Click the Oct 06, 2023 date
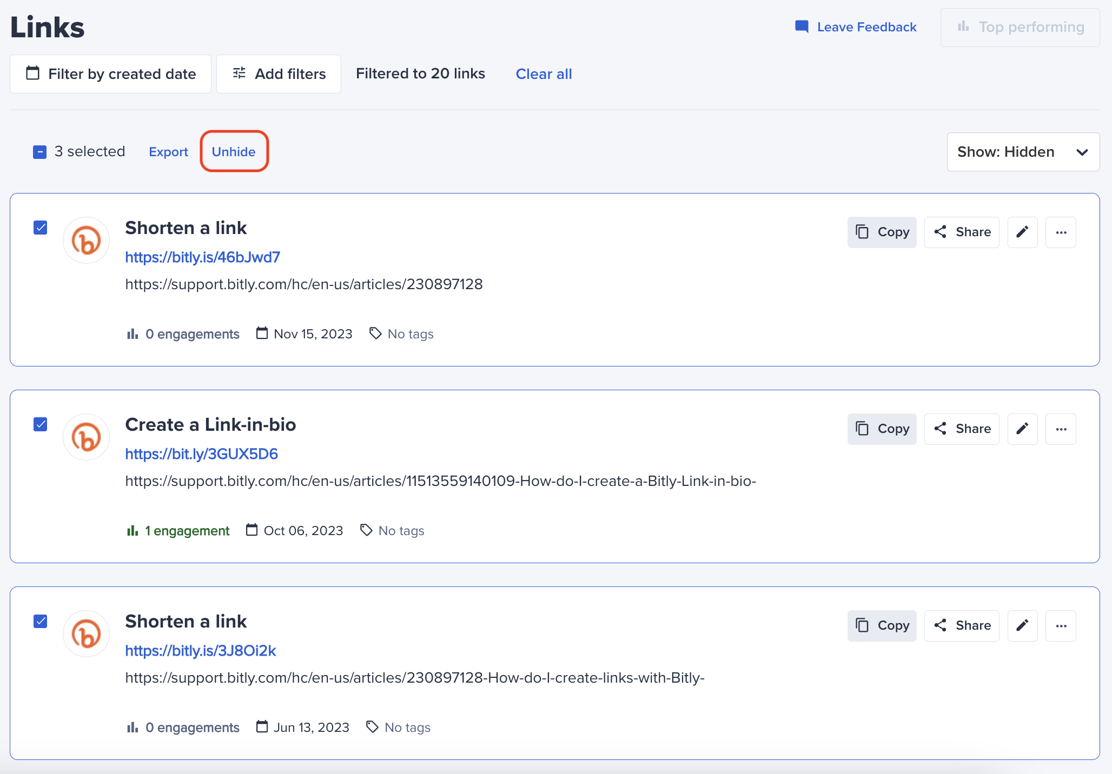The width and height of the screenshot is (1112, 774). pyautogui.click(x=295, y=531)
